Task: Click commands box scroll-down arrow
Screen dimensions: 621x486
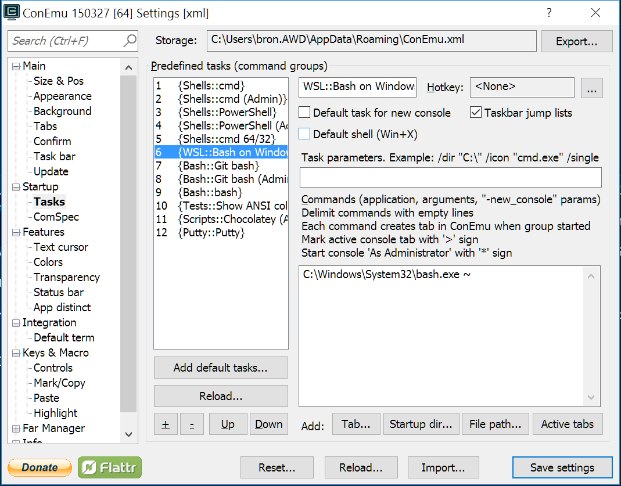Action: click(x=591, y=397)
